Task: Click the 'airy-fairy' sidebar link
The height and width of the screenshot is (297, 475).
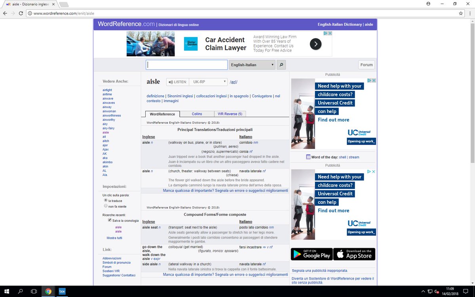Action: 108,128
